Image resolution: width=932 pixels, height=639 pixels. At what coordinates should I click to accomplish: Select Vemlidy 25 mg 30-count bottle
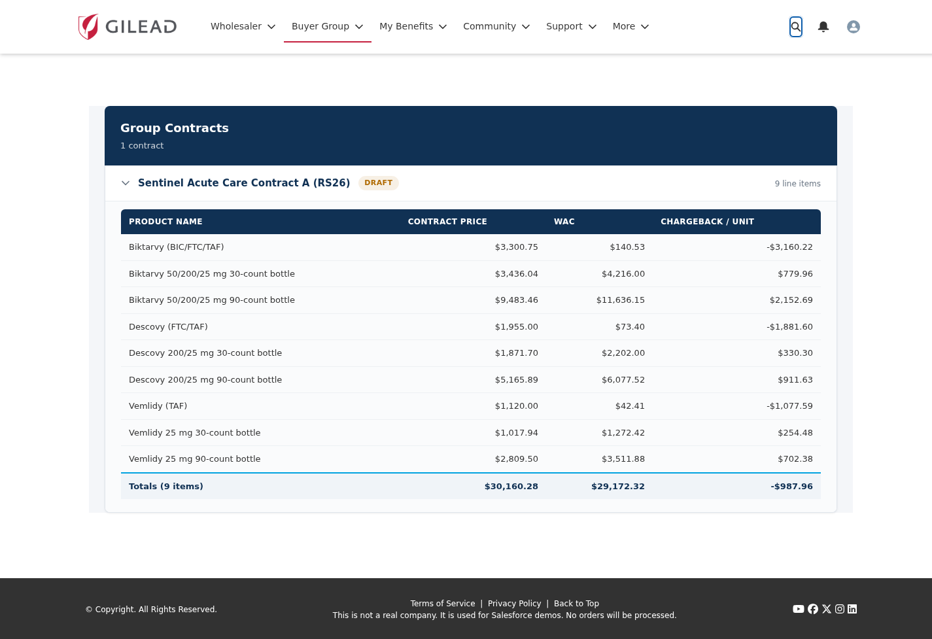[195, 433]
